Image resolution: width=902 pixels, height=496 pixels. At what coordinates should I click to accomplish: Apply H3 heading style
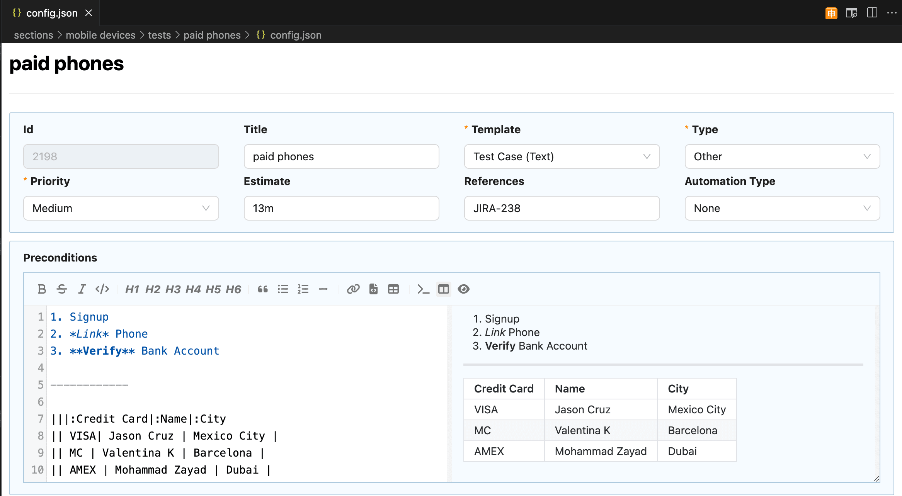pyautogui.click(x=173, y=289)
